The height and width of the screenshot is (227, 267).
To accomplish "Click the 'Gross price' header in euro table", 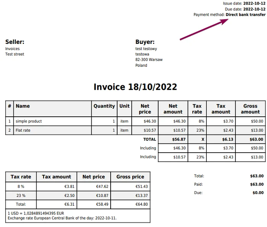I will (130, 177).
